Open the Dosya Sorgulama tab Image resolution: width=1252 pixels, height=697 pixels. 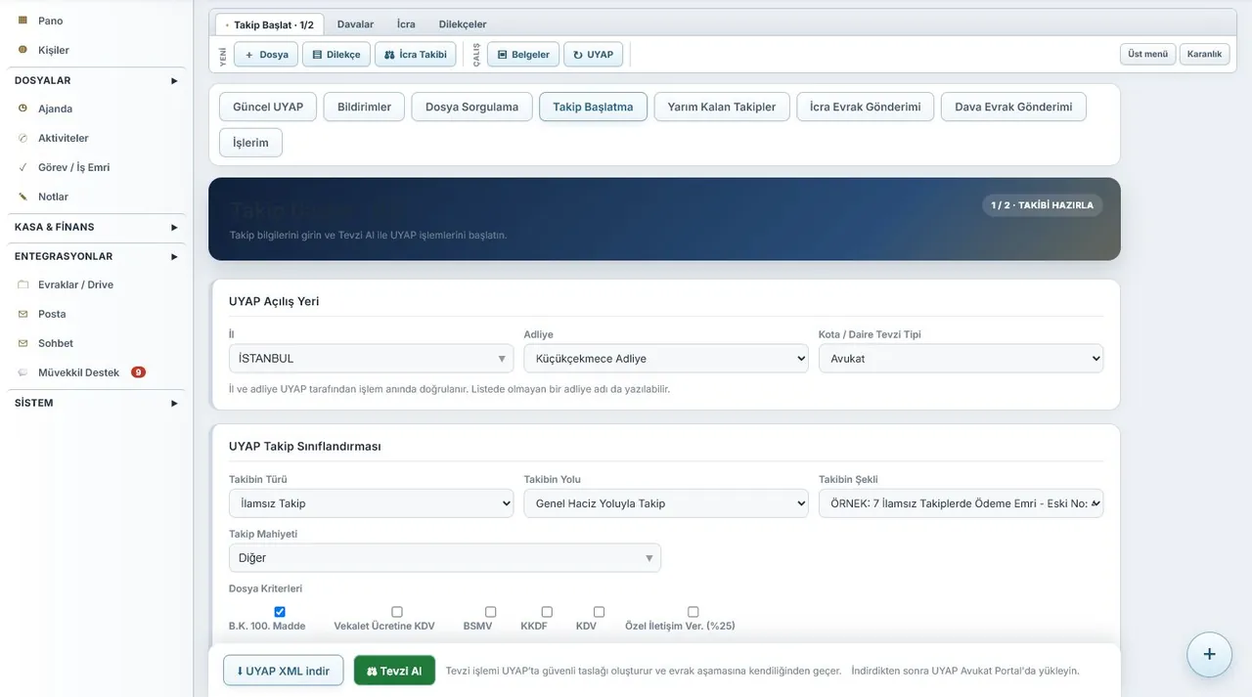471,107
